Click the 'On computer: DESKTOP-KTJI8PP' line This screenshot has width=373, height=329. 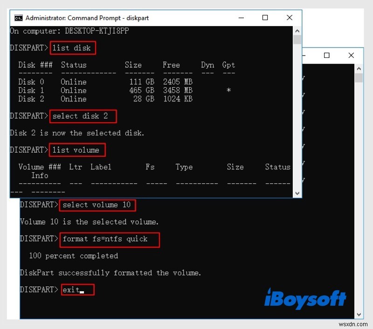69,31
